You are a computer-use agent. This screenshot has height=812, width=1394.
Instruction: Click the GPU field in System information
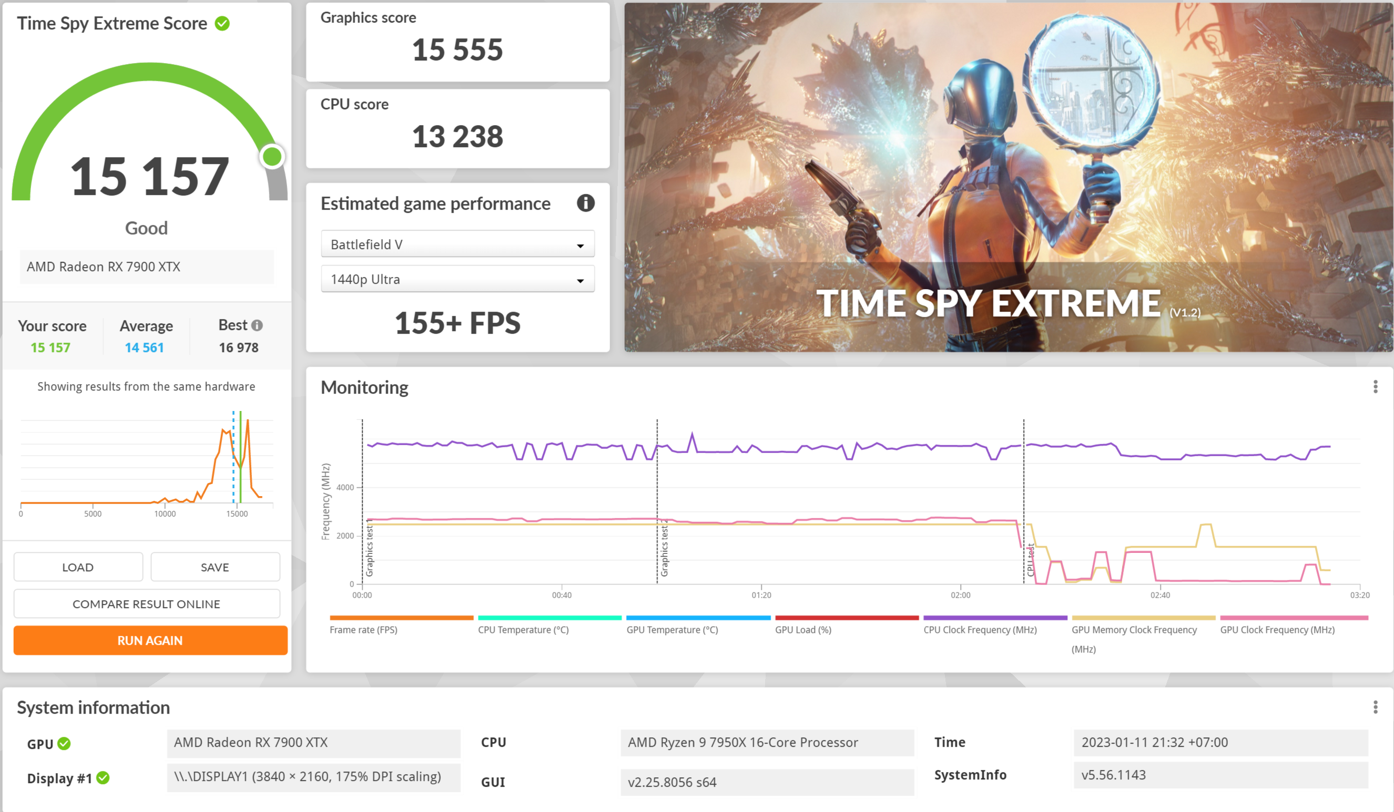[313, 744]
